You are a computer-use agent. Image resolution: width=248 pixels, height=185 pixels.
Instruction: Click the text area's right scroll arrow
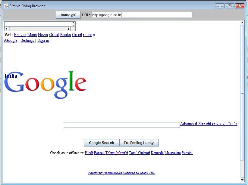pyautogui.click(x=68, y=29)
